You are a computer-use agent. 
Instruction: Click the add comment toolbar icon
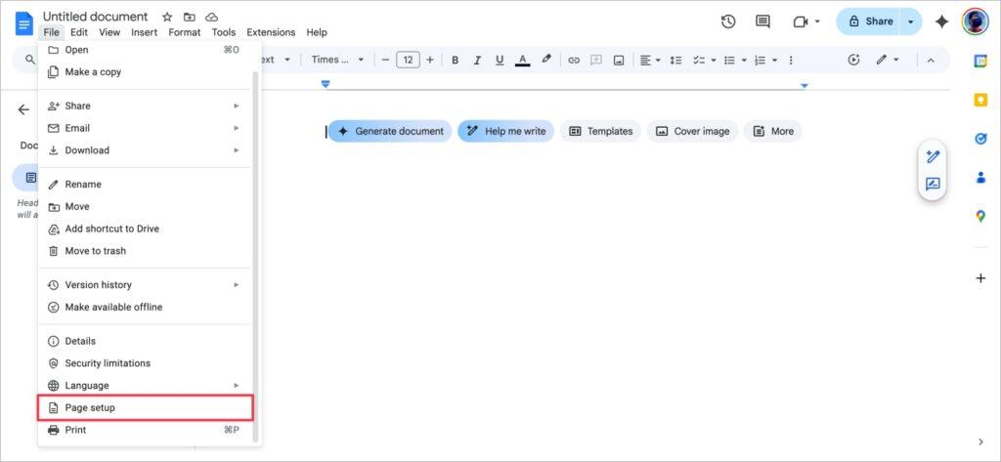point(596,60)
